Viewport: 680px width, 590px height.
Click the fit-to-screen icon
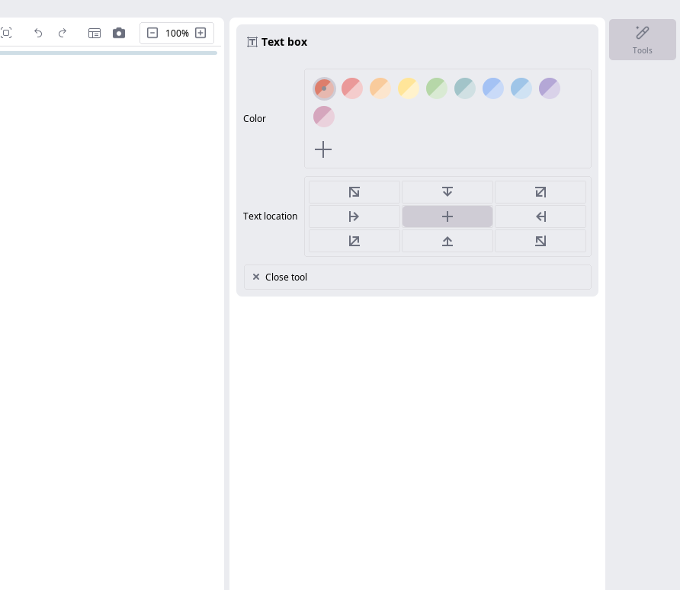tap(6, 33)
